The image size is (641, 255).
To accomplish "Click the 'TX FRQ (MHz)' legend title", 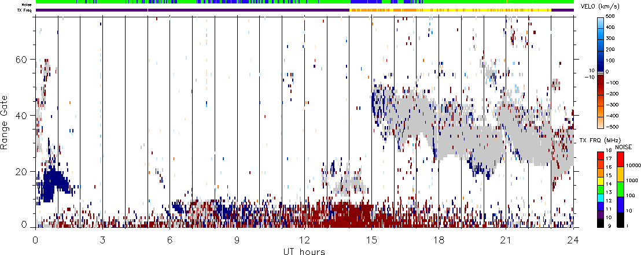I will tap(601, 140).
